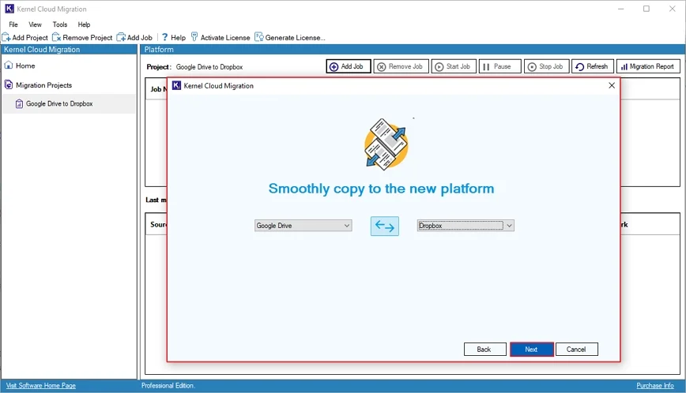Close the Kernel Cloud Migration dialog
The width and height of the screenshot is (686, 393).
pos(612,85)
